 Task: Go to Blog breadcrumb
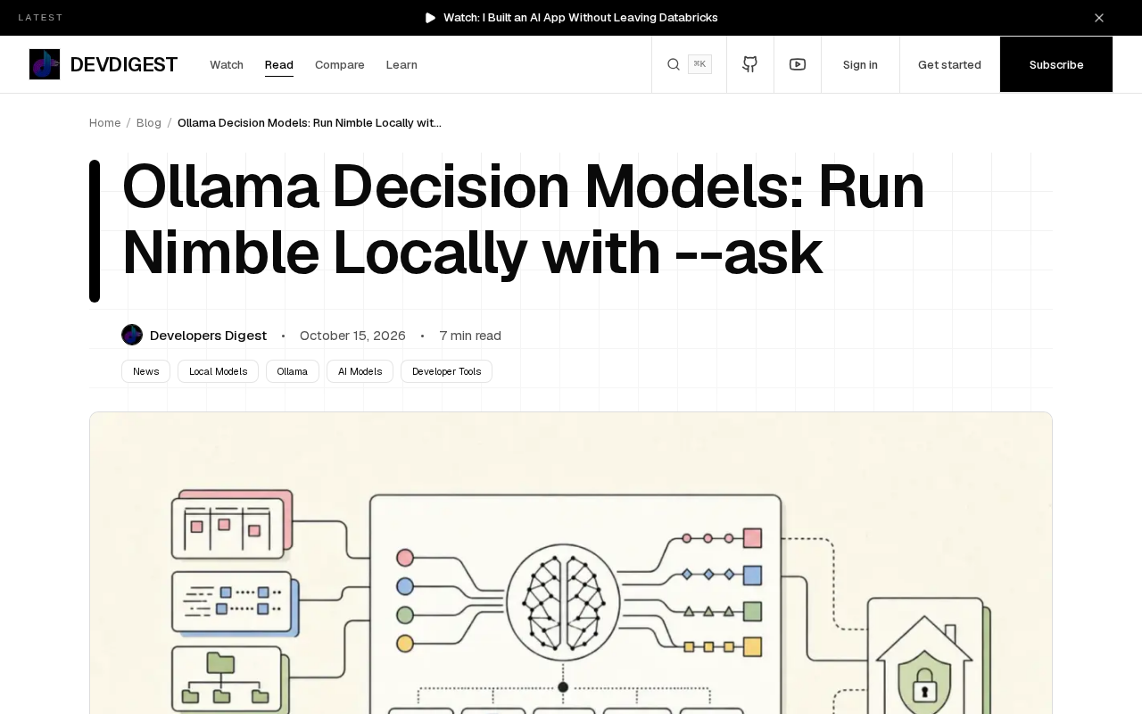click(x=149, y=122)
